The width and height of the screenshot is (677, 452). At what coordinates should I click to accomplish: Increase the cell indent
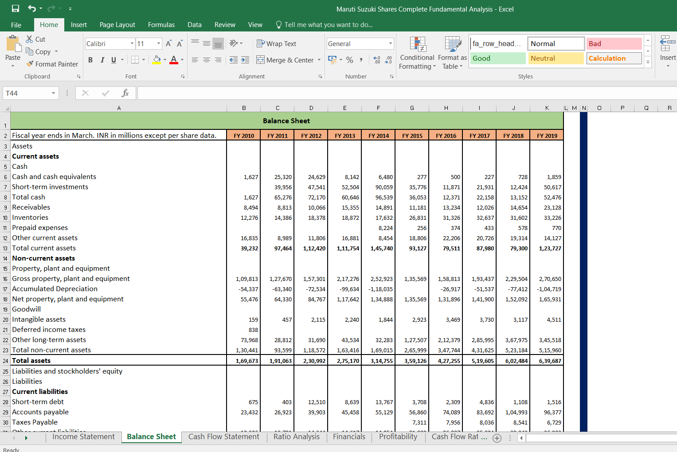[245, 60]
